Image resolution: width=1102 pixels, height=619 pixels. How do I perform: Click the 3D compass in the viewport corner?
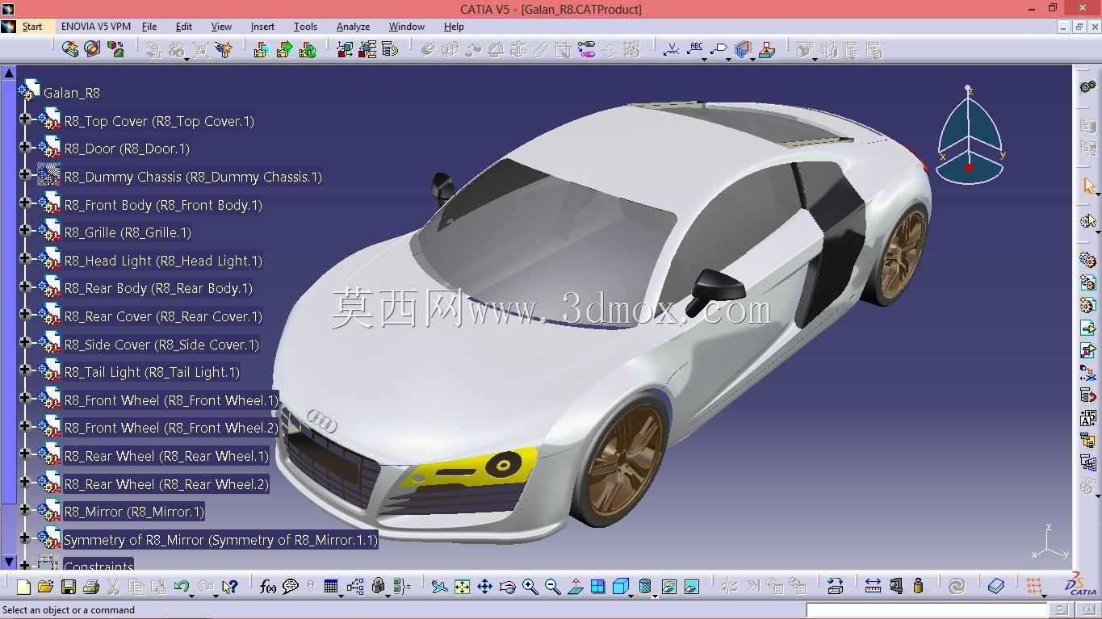click(970, 135)
